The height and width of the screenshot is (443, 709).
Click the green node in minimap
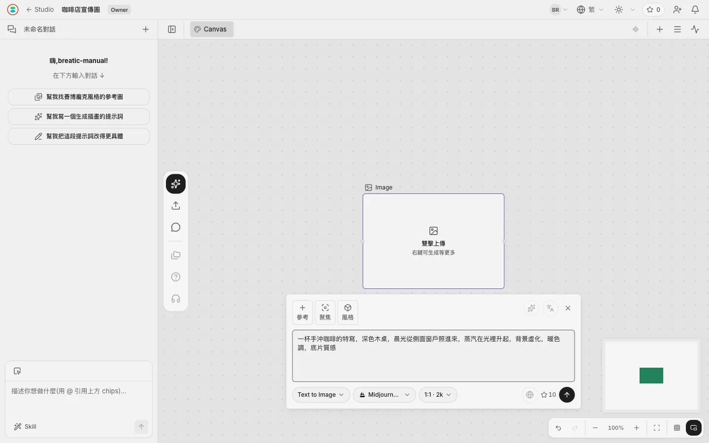tap(651, 376)
